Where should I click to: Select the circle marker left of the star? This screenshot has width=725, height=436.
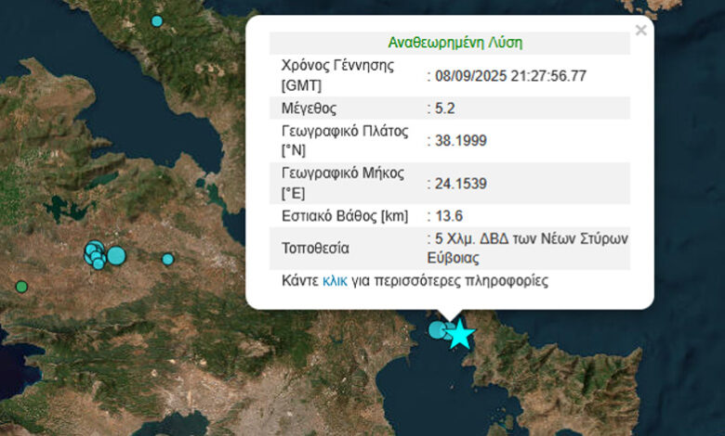437,329
